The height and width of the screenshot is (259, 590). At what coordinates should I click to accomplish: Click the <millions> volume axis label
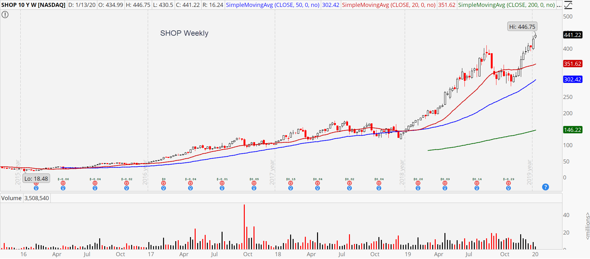pos(587,226)
